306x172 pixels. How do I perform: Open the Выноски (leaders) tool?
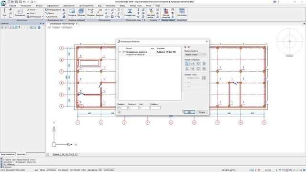99,13
